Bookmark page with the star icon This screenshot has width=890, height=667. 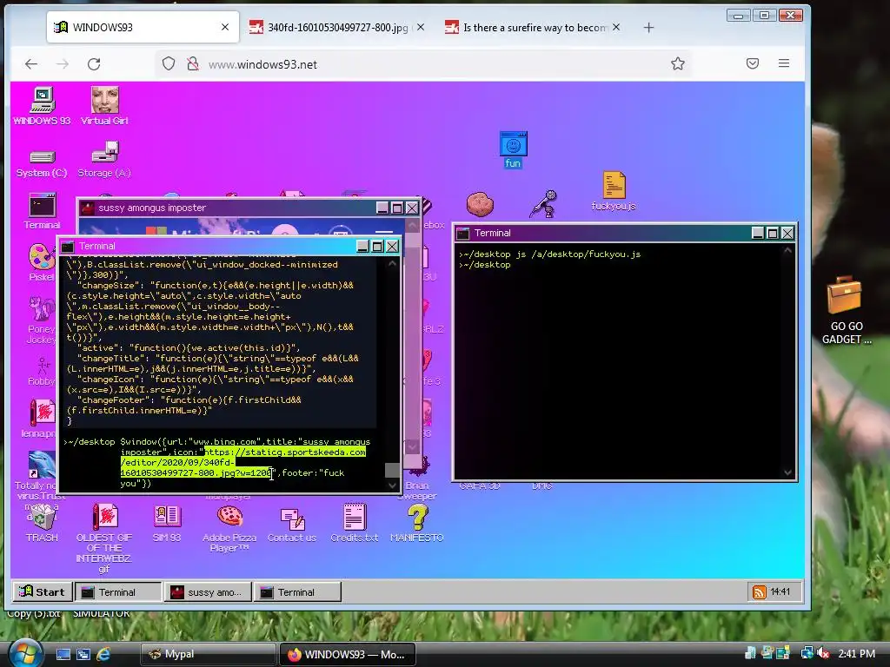click(678, 63)
